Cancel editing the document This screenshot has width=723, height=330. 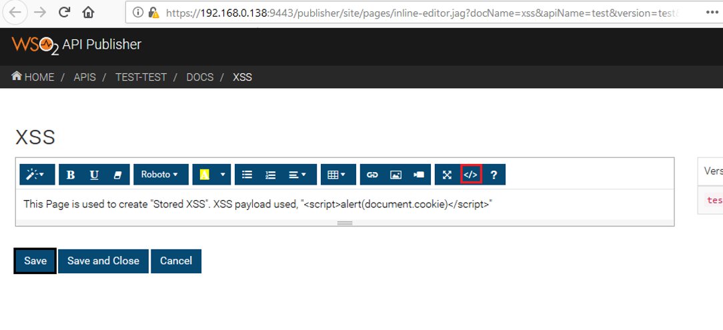[x=176, y=261]
